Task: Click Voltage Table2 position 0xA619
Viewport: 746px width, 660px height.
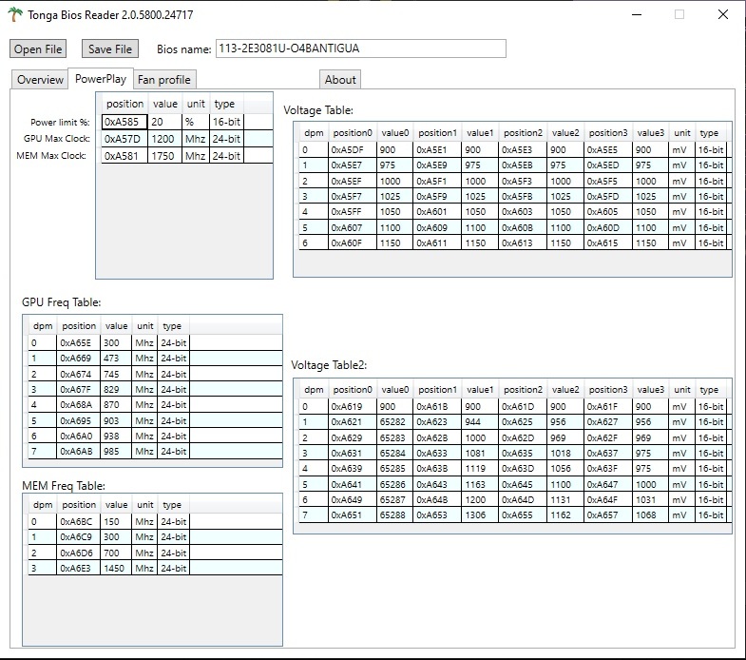Action: 353,407
